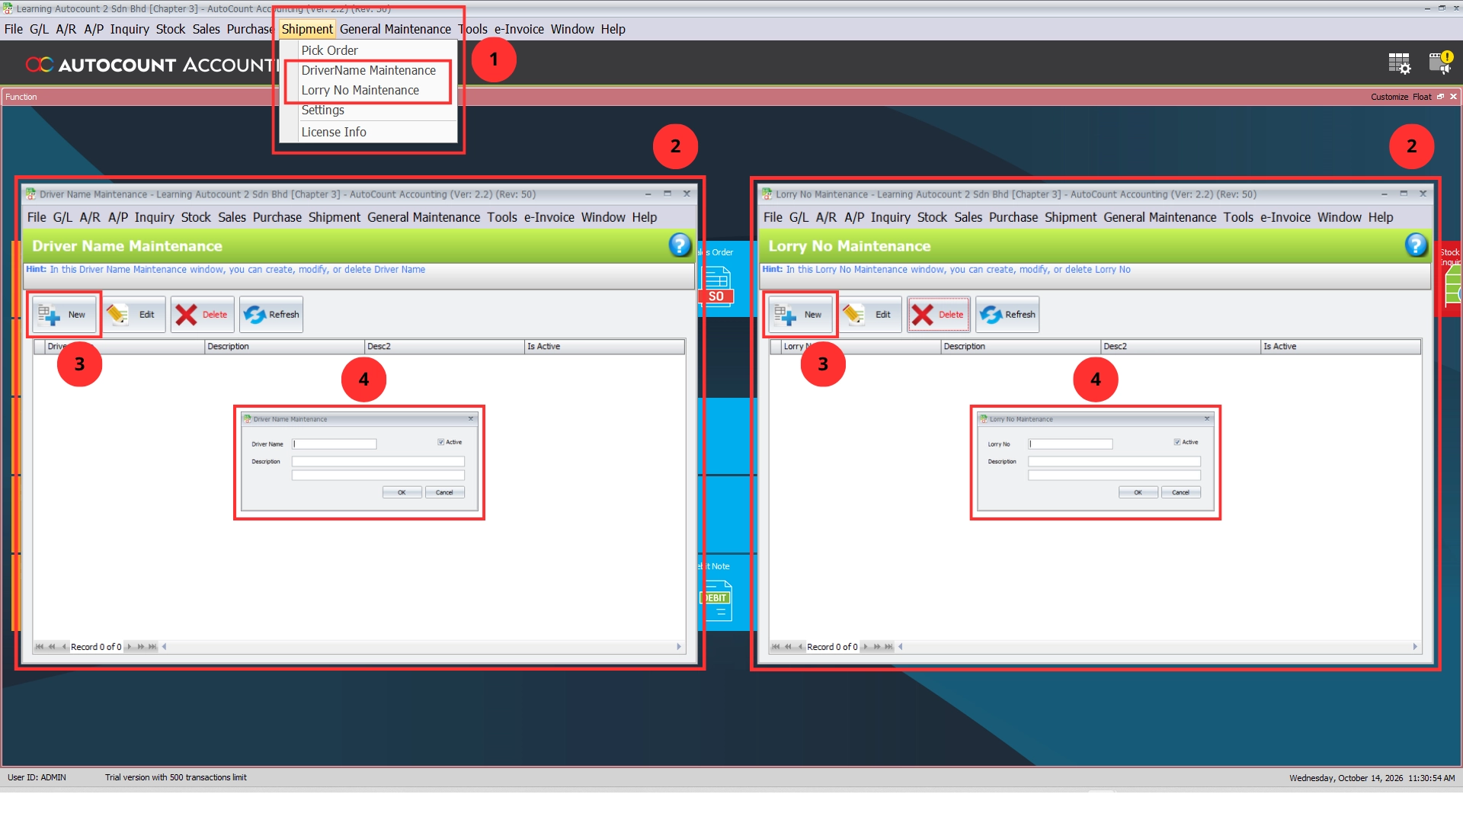Click Desc2 column header in Lorry No grid
Viewport: 1463px width, 823px height.
click(1180, 347)
